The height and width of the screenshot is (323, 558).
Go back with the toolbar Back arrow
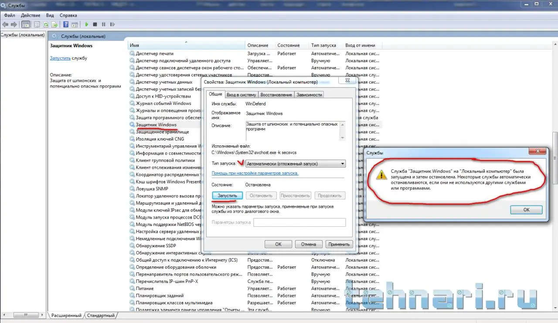(x=5, y=24)
